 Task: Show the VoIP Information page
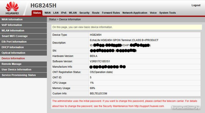pyautogui.click(x=23, y=25)
